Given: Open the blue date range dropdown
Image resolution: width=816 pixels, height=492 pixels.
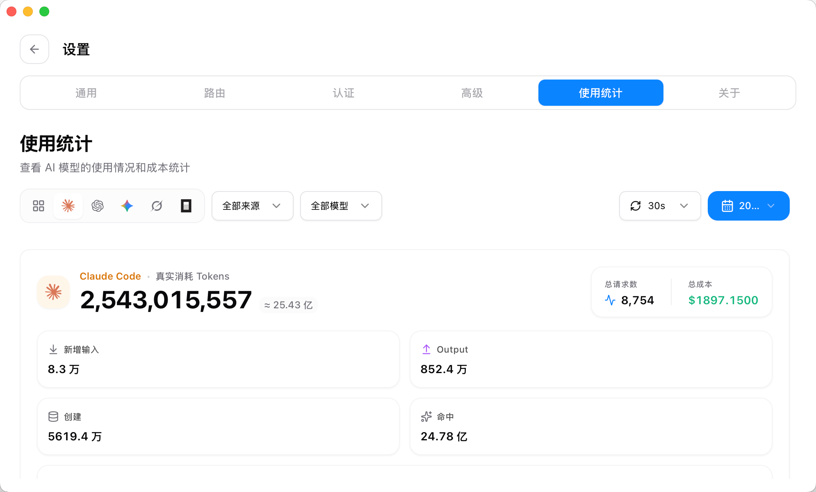Looking at the screenshot, I should click(749, 206).
